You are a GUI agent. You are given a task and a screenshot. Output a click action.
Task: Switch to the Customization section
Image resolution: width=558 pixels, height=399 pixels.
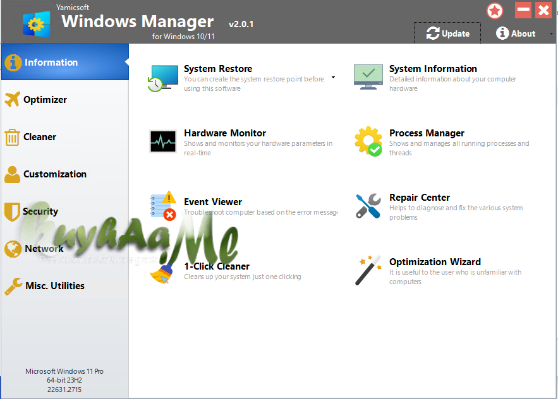click(x=64, y=174)
